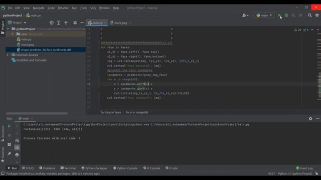
Task: Open the Structure side tool window
Action: pos(3,133)
